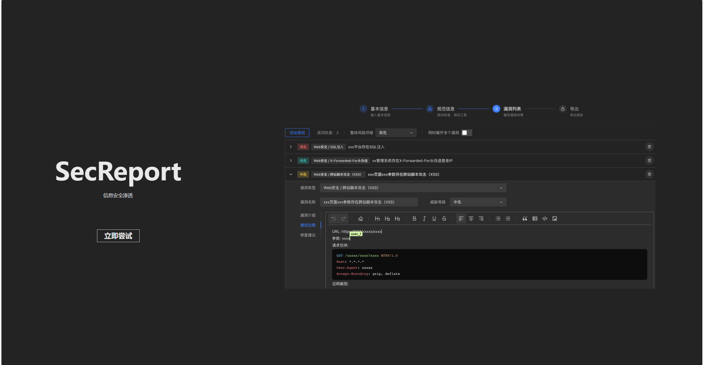
Task: Click the 导出 step icon
Action: 563,109
